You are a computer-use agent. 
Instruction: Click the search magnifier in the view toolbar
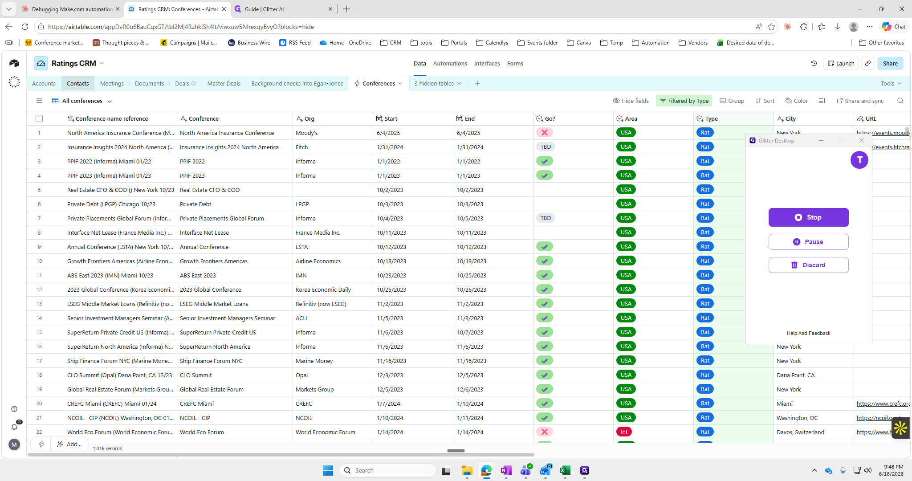(900, 101)
